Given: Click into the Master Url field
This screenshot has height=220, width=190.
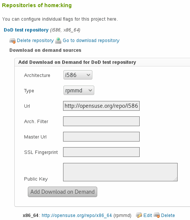Looking at the screenshot, I should (x=101, y=137).
